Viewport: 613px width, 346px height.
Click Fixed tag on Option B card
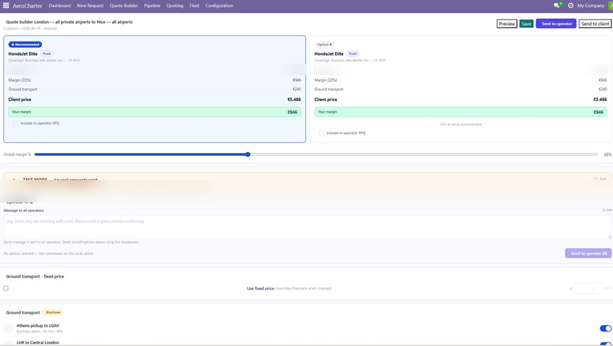point(353,53)
